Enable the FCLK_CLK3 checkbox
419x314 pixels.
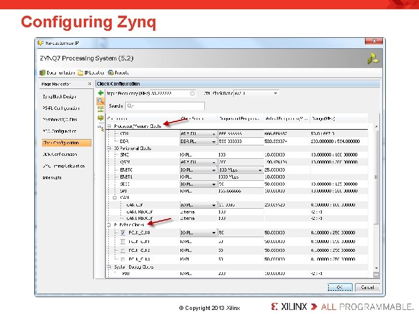click(x=123, y=259)
